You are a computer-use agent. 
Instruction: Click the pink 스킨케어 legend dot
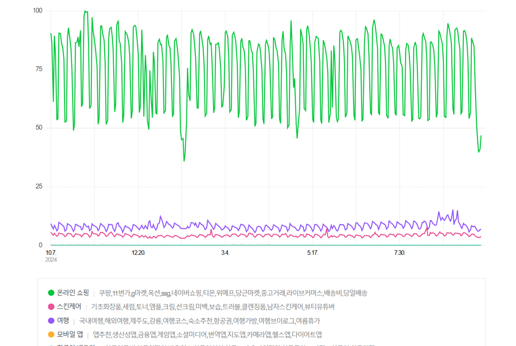[x=51, y=307]
